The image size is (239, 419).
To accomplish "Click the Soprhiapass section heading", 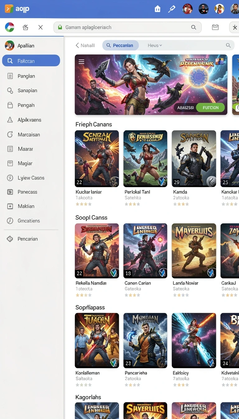I will [90, 307].
